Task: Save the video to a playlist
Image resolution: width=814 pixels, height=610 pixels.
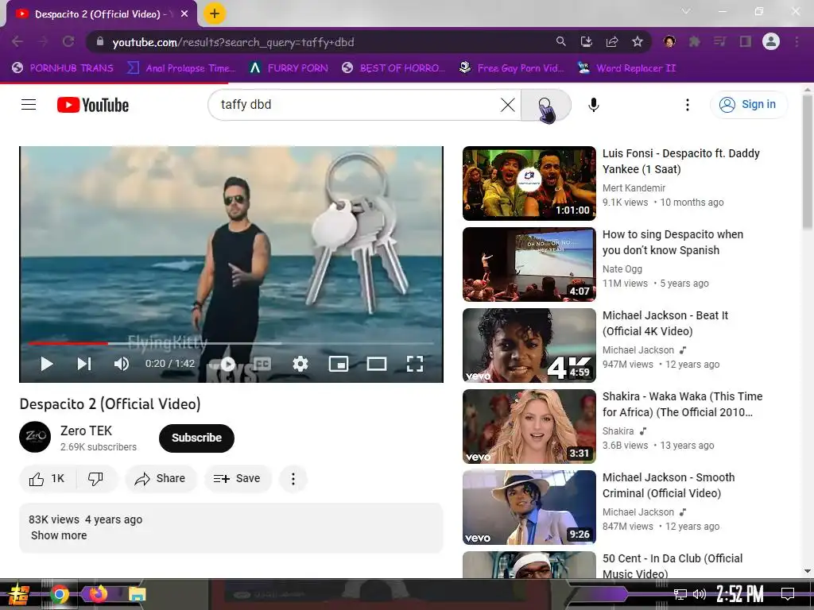Action: click(x=237, y=478)
